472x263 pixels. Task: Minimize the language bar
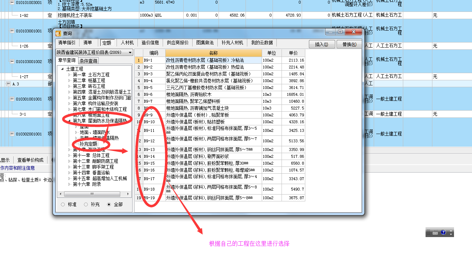(x=451, y=231)
